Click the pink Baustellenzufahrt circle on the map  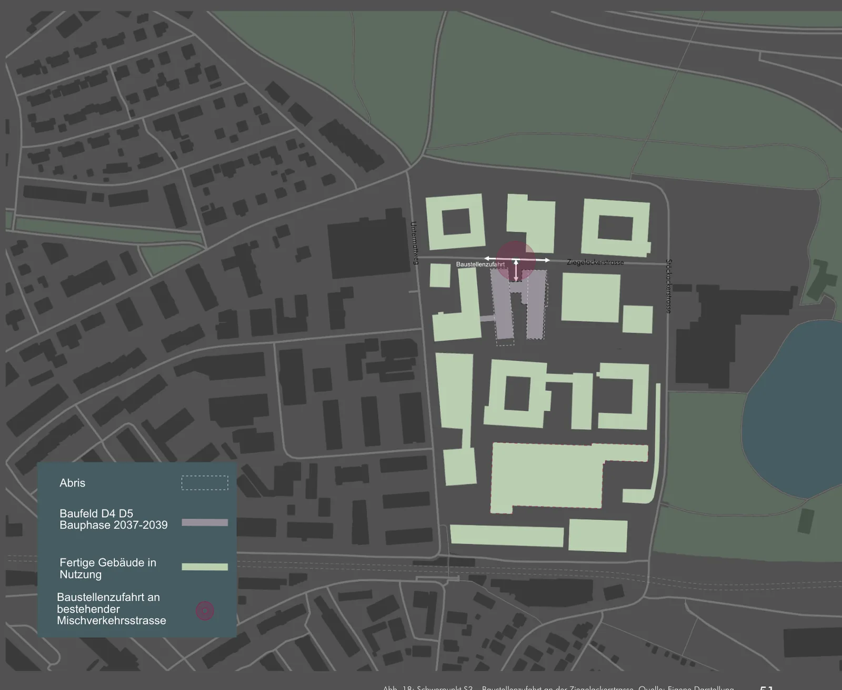tap(516, 260)
